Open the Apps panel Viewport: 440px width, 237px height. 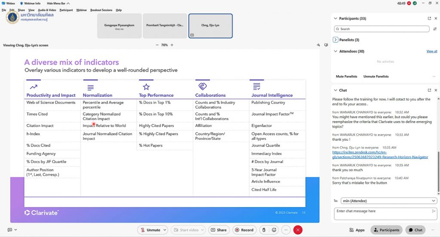(357, 230)
